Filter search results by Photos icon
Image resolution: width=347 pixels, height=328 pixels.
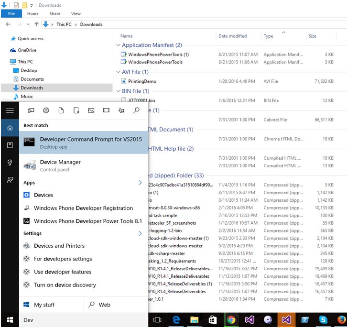[91, 110]
